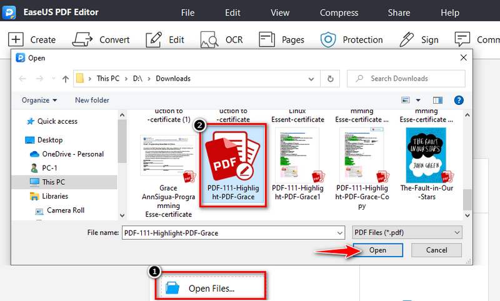The height and width of the screenshot is (301, 500).
Task: Toggle the preview pane icon
Action: pyautogui.click(x=437, y=101)
